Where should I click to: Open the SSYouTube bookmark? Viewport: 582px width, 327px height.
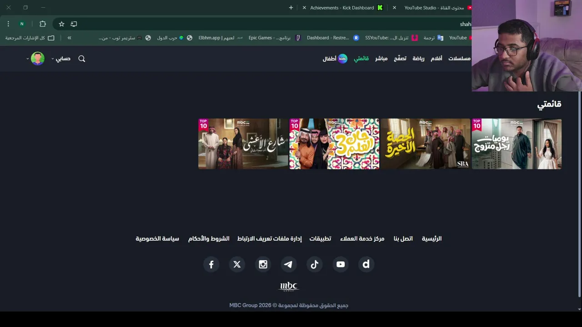391,38
